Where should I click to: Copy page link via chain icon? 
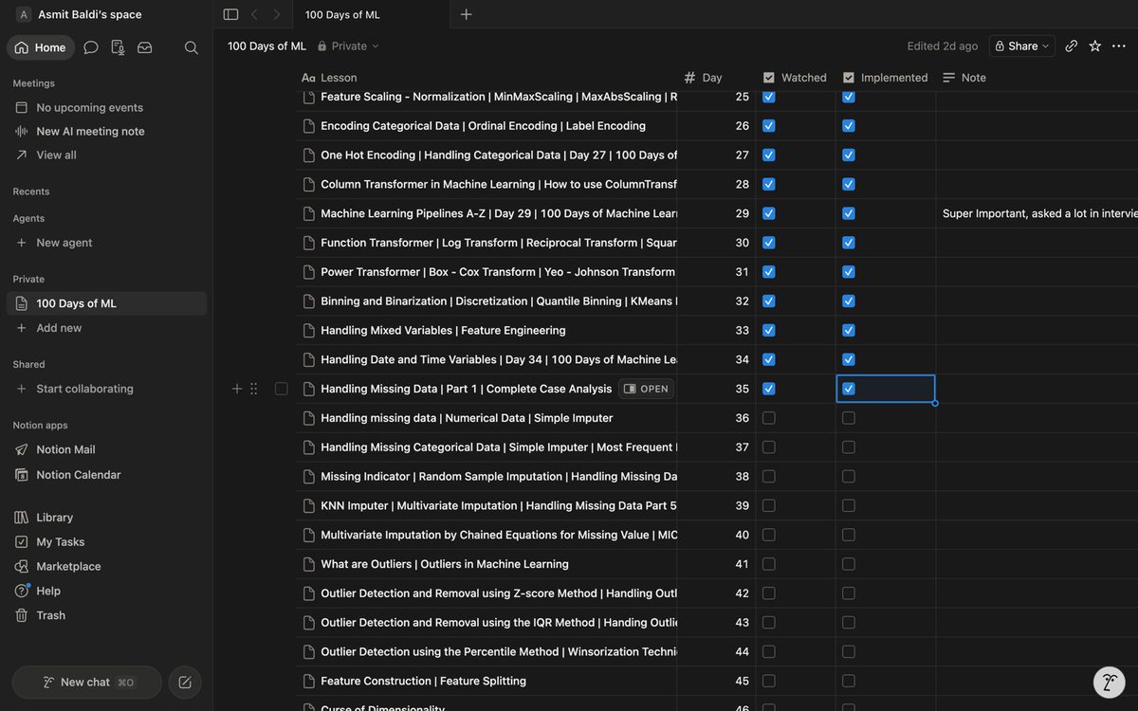coord(1072,46)
